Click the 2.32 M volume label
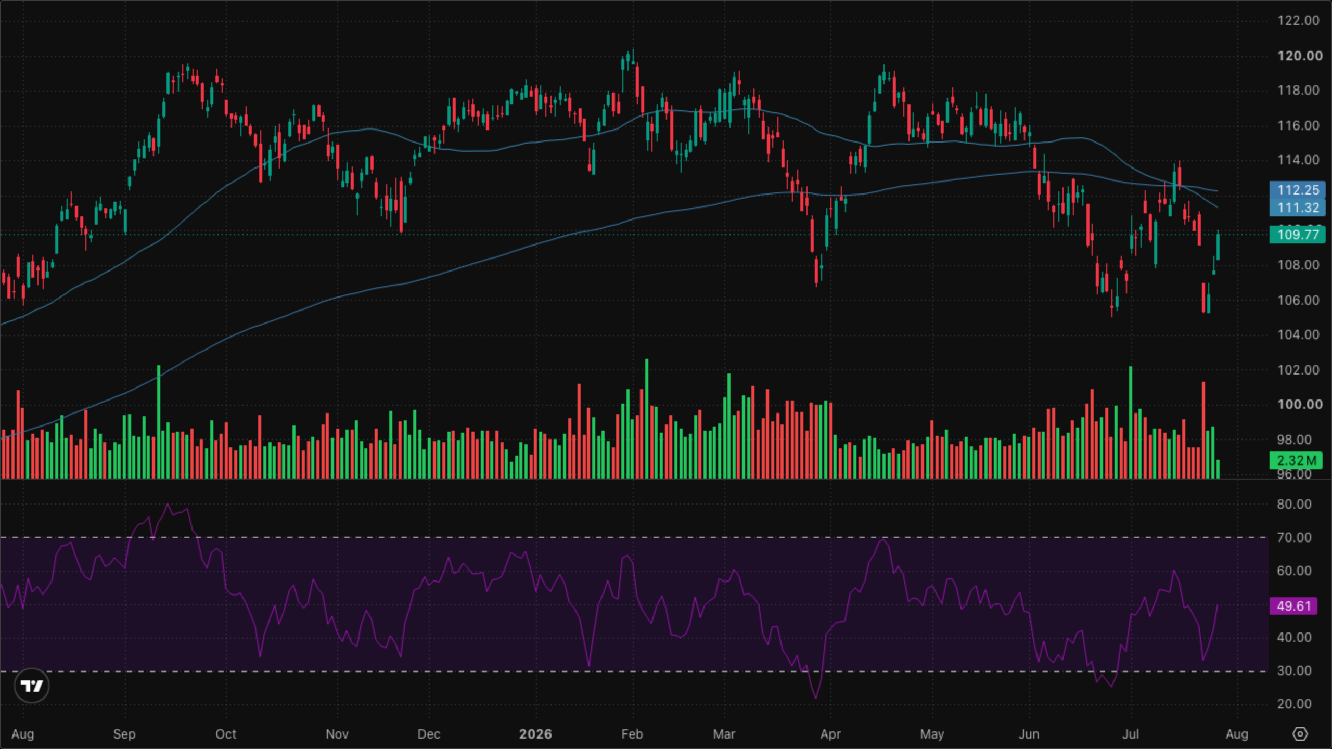The image size is (1332, 749). click(x=1296, y=460)
